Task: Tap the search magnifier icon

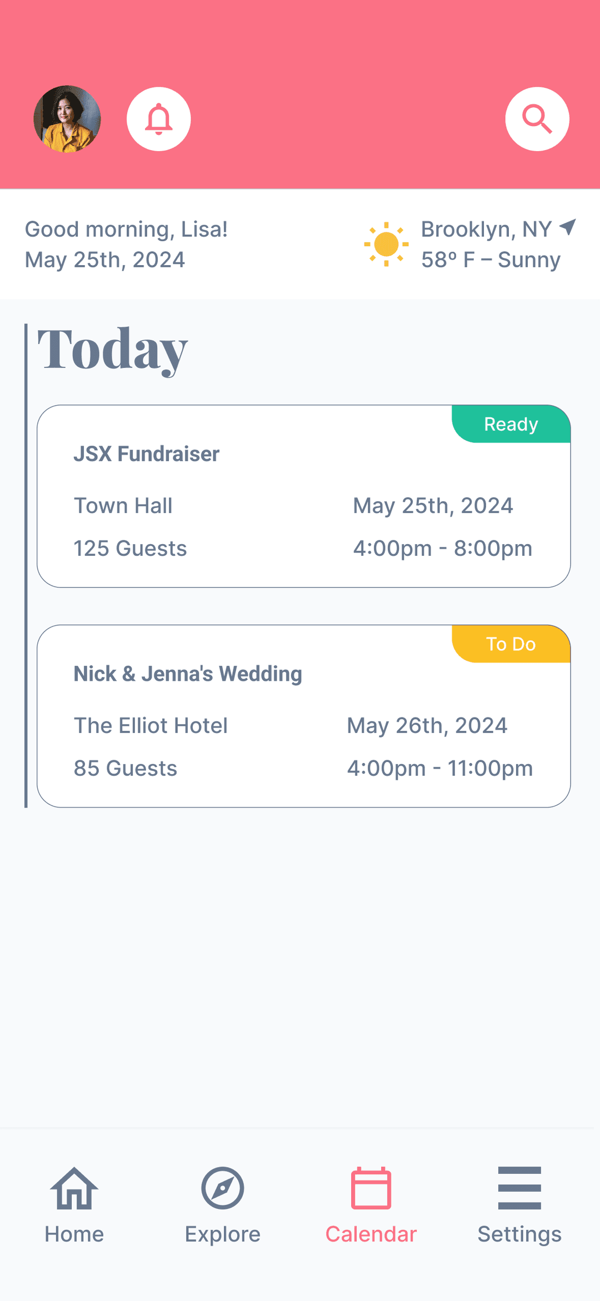Action: click(x=537, y=119)
